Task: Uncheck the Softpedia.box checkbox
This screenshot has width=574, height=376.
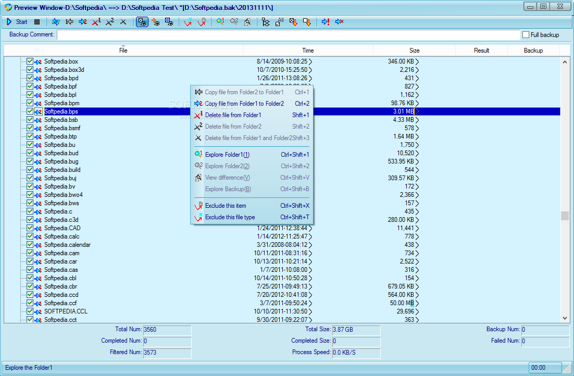Action: point(30,61)
